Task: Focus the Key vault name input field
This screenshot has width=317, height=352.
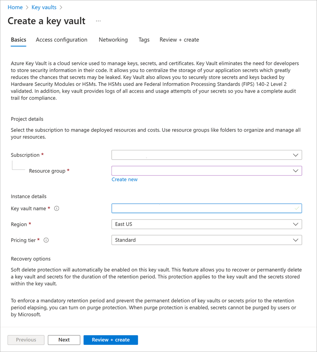Action: point(207,208)
